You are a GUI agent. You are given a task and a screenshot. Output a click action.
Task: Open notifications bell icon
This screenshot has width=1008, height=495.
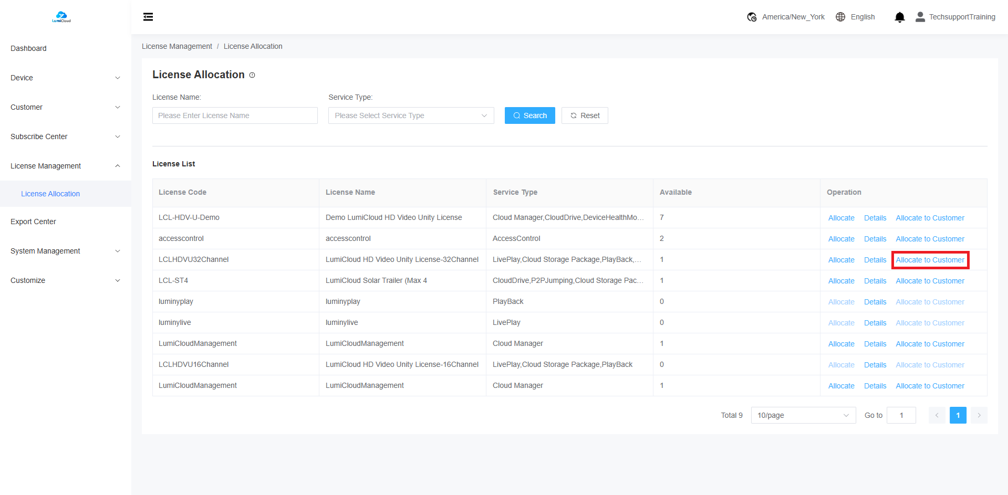[899, 17]
